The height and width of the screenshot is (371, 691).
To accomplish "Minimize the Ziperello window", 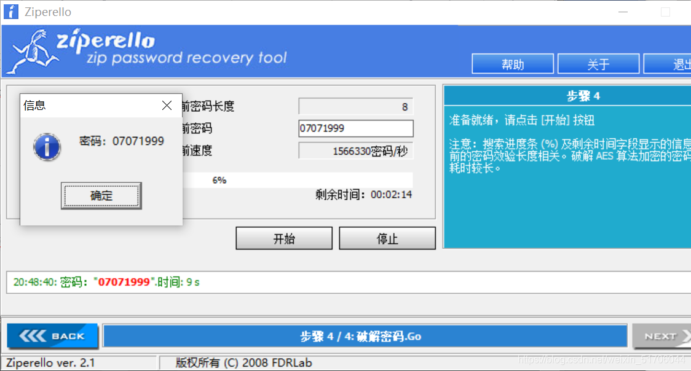I will [623, 12].
